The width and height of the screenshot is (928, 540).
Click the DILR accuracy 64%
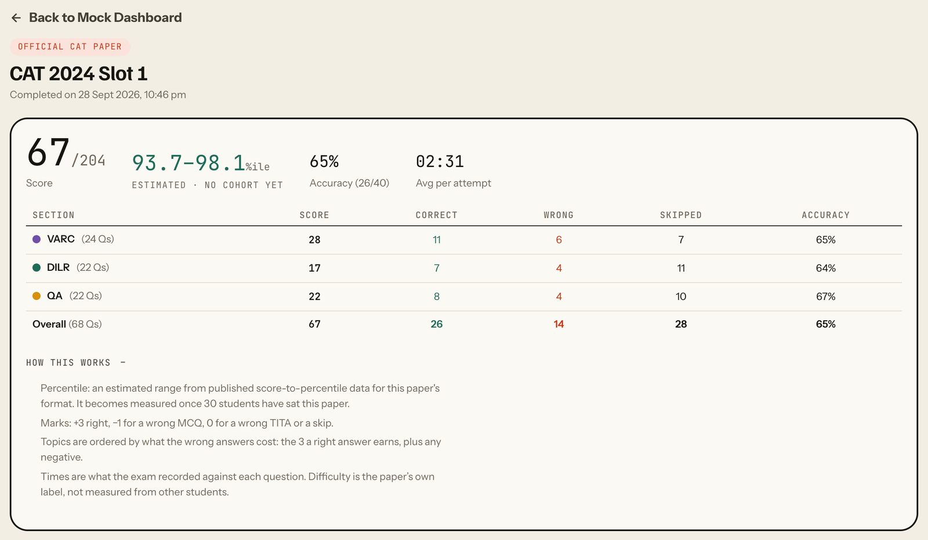tap(826, 268)
